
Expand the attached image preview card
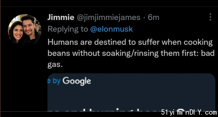pyautogui.click(x=132, y=92)
